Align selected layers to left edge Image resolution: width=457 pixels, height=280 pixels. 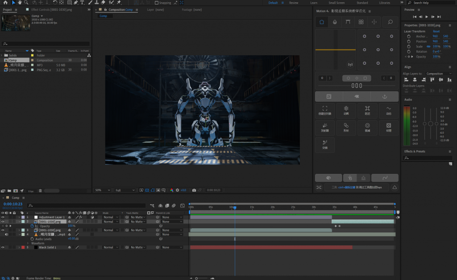(x=406, y=80)
